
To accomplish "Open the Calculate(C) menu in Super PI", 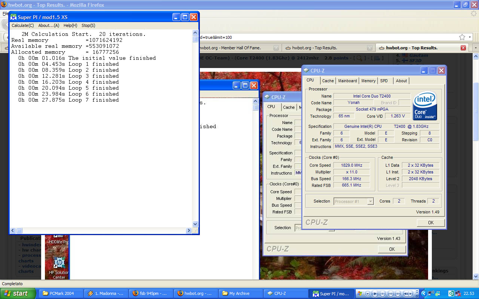I will click(22, 25).
